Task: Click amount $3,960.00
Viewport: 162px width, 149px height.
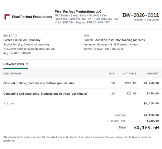Action: coord(151,83)
